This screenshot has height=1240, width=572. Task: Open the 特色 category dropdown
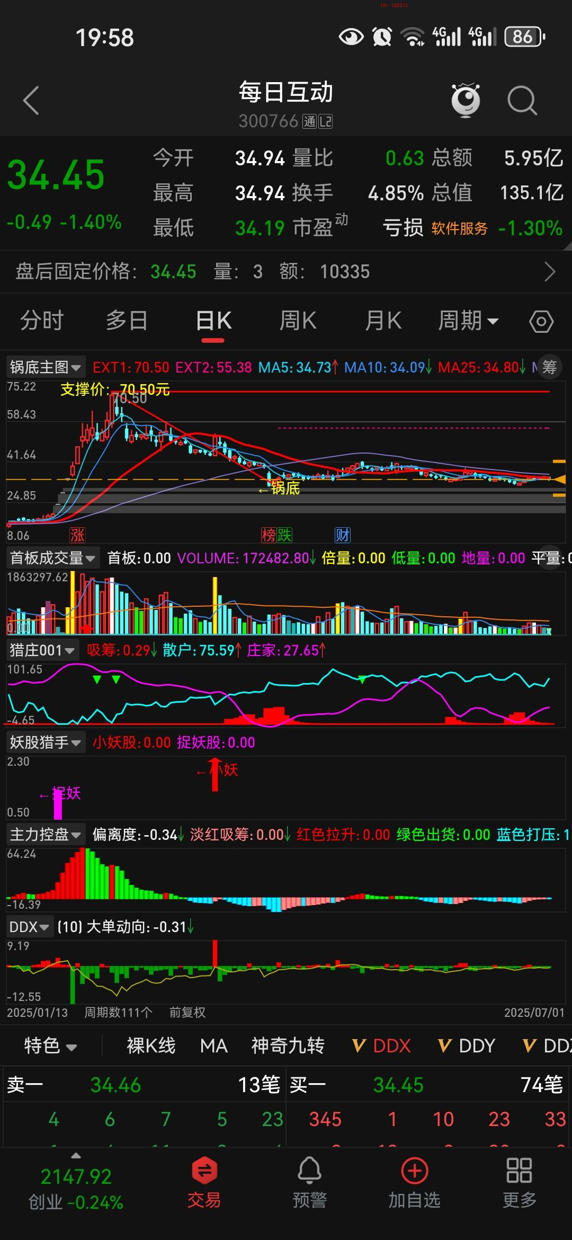tap(51, 1046)
